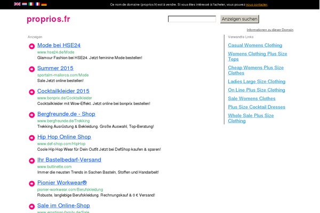320x213 pixels.
Task: Select the German flag language icon
Action: point(44,4)
